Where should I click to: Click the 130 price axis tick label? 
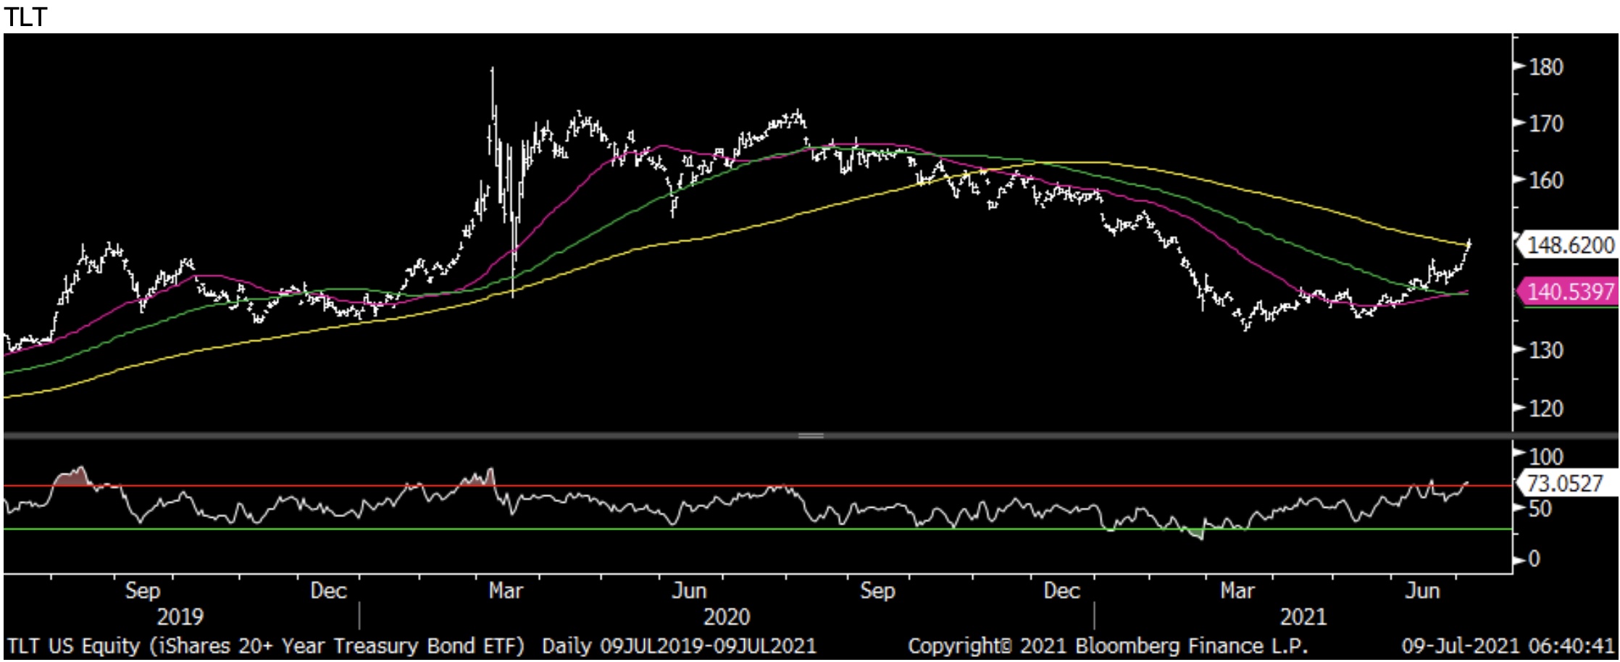click(1546, 351)
